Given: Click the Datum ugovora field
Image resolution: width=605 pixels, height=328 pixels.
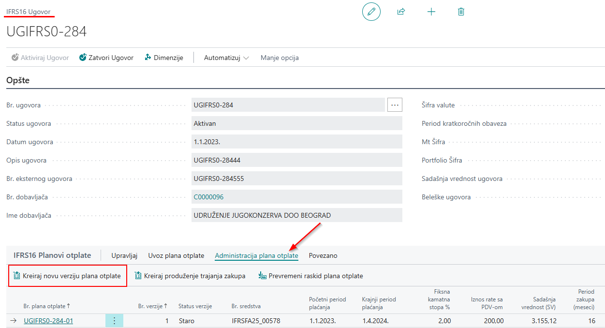Looking at the screenshot, I should (x=297, y=142).
